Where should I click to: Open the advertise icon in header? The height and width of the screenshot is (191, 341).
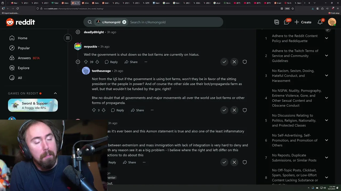pyautogui.click(x=277, y=22)
